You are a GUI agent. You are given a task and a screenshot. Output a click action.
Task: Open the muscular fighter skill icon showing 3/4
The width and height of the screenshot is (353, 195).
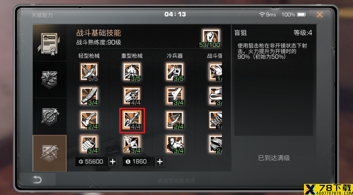[175, 144]
